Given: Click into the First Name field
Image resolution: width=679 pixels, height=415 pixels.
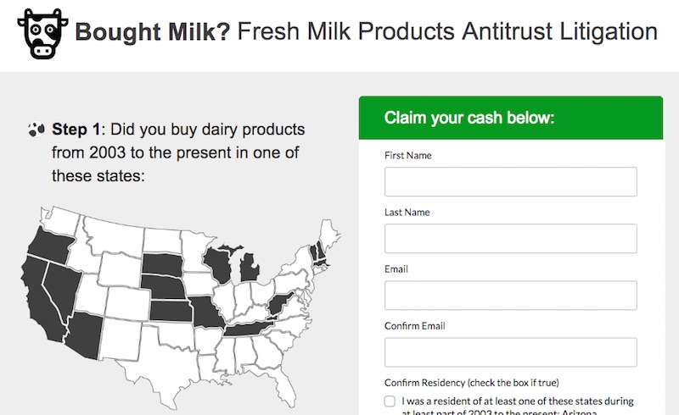Looking at the screenshot, I should click(x=511, y=181).
